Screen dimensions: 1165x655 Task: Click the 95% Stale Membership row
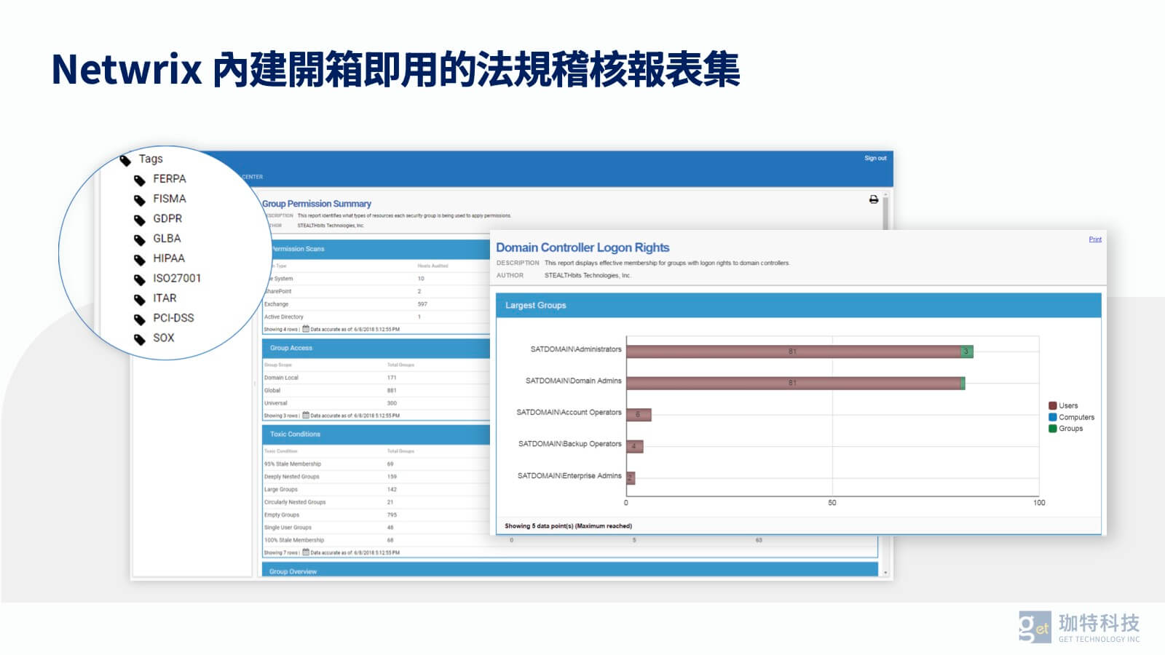tap(376, 464)
